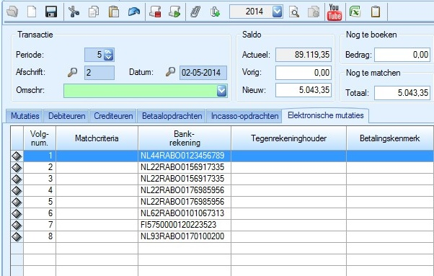Click the Vorig saldo field

pos(304,73)
